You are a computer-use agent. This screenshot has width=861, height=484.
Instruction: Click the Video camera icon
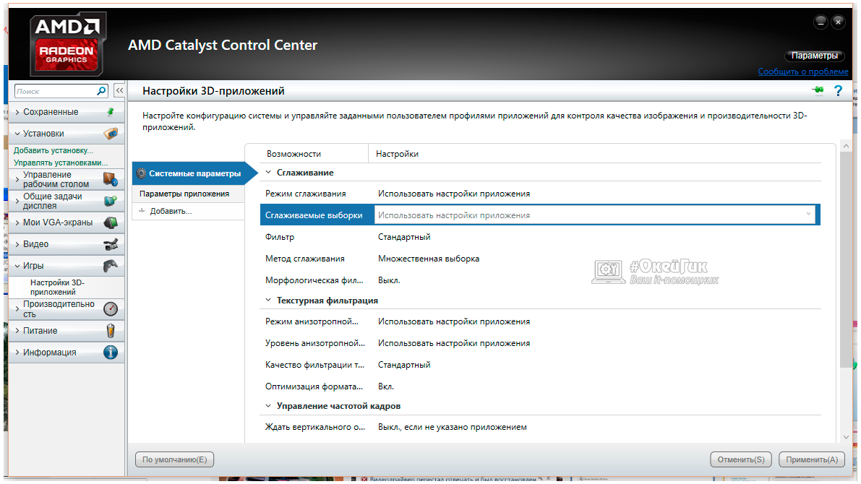[x=111, y=244]
